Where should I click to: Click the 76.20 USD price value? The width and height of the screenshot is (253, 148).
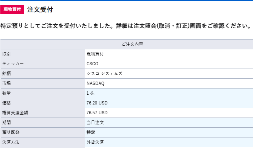click(97, 103)
